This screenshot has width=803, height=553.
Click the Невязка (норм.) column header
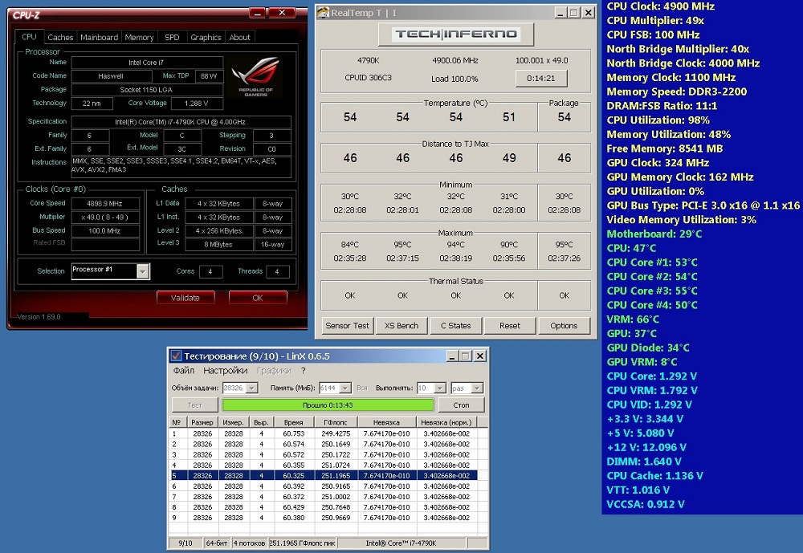[x=446, y=422]
